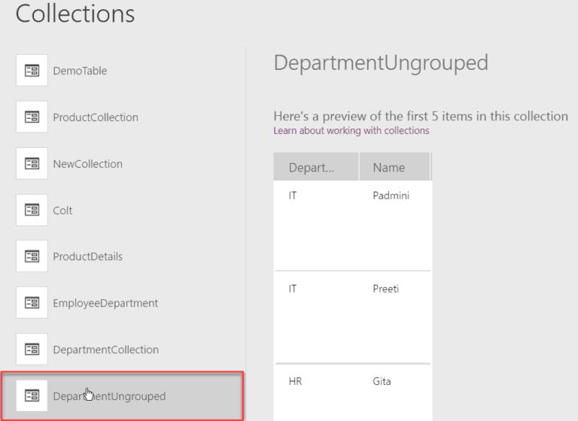
Task: Open ProductCollection in the list
Action: coord(96,117)
